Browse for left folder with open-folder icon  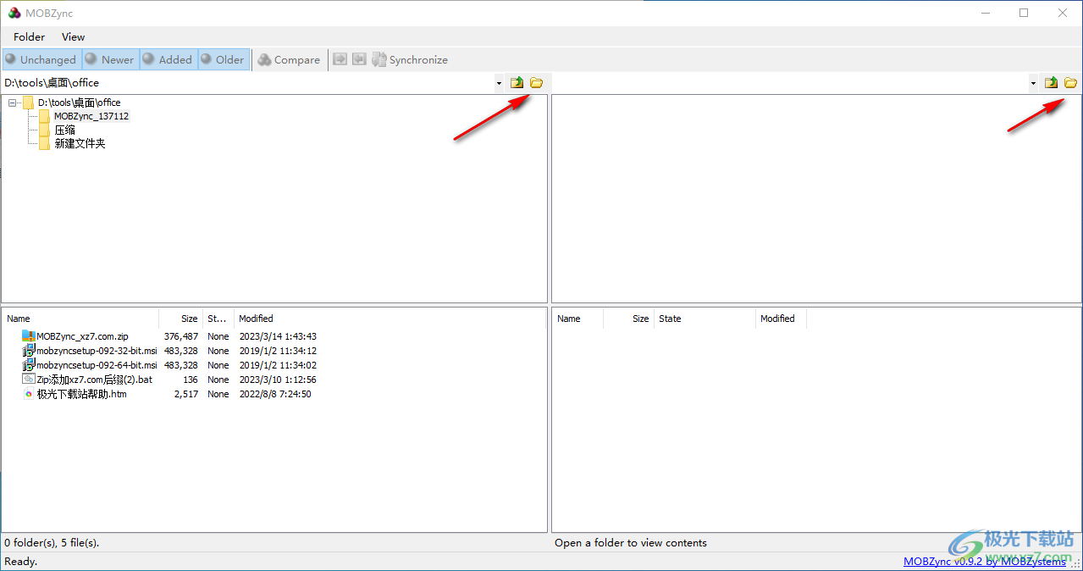(x=536, y=82)
